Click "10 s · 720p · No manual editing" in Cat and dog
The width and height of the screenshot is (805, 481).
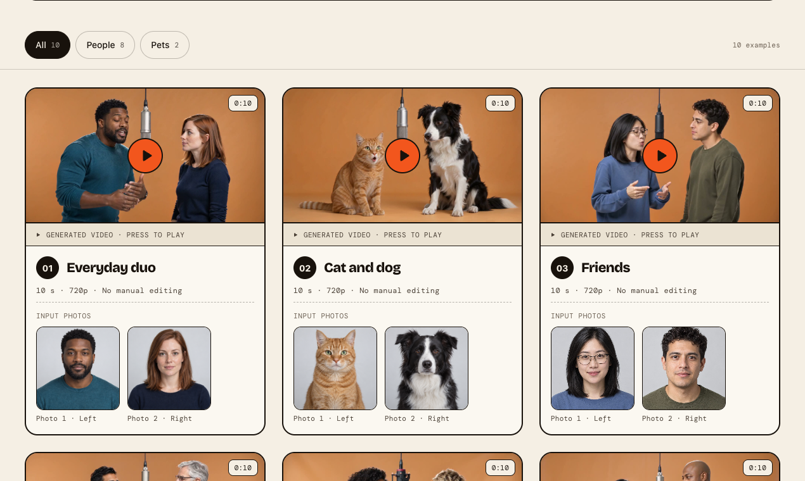[x=366, y=290]
